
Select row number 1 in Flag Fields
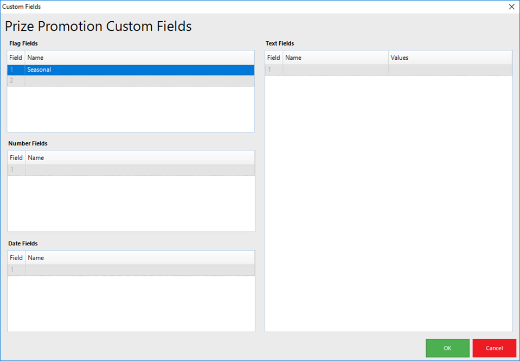[x=16, y=70]
